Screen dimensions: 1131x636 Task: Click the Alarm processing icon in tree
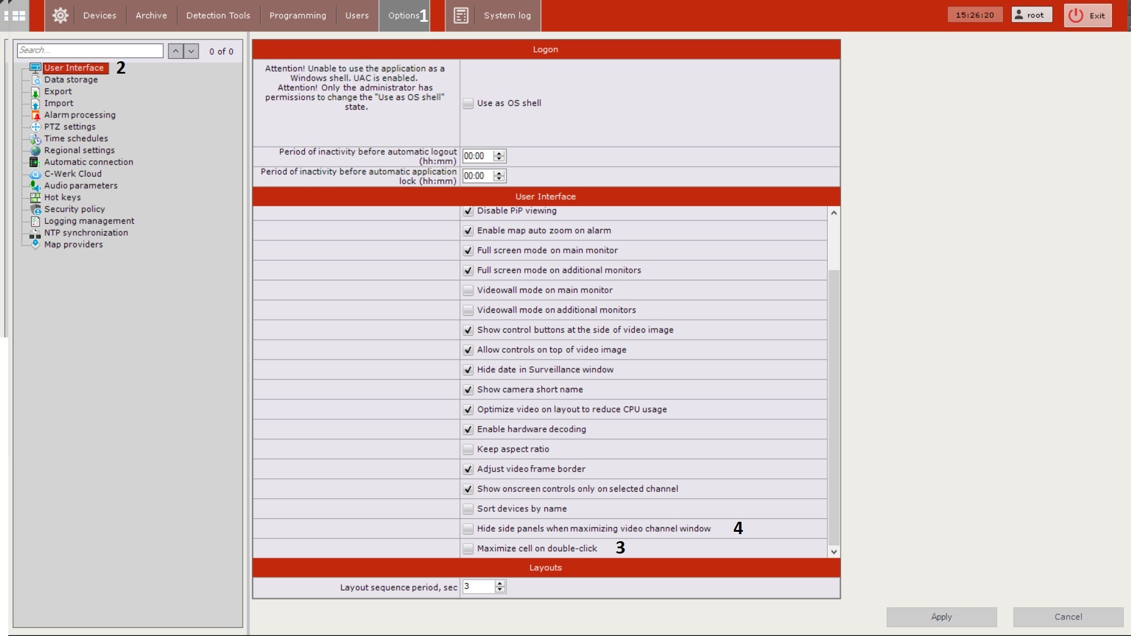point(35,115)
